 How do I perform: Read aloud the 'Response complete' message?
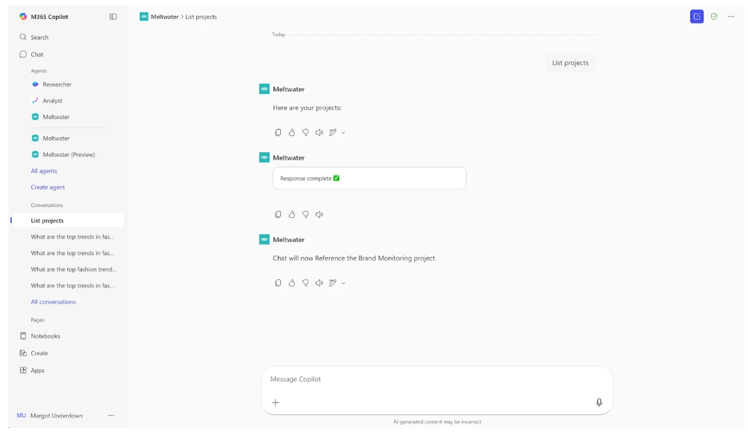[x=319, y=215]
